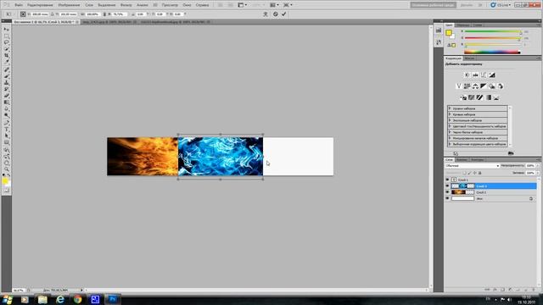Toggle lock transparent pixels

(464, 173)
